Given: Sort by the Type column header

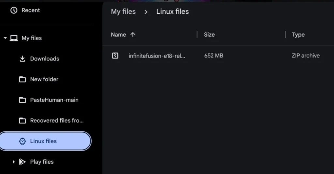Looking at the screenshot, I should 298,35.
